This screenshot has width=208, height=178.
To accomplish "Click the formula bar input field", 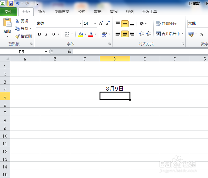I will click(x=140, y=52).
